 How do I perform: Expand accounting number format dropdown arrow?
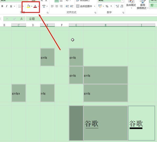click(103, 6)
